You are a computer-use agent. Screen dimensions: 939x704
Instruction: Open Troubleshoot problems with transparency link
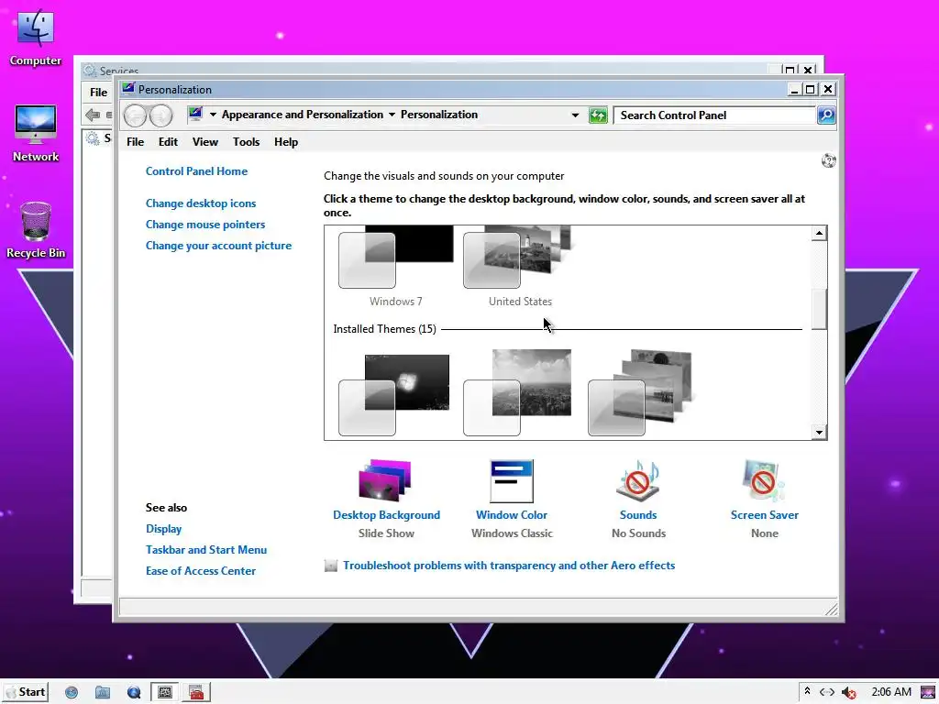(509, 565)
